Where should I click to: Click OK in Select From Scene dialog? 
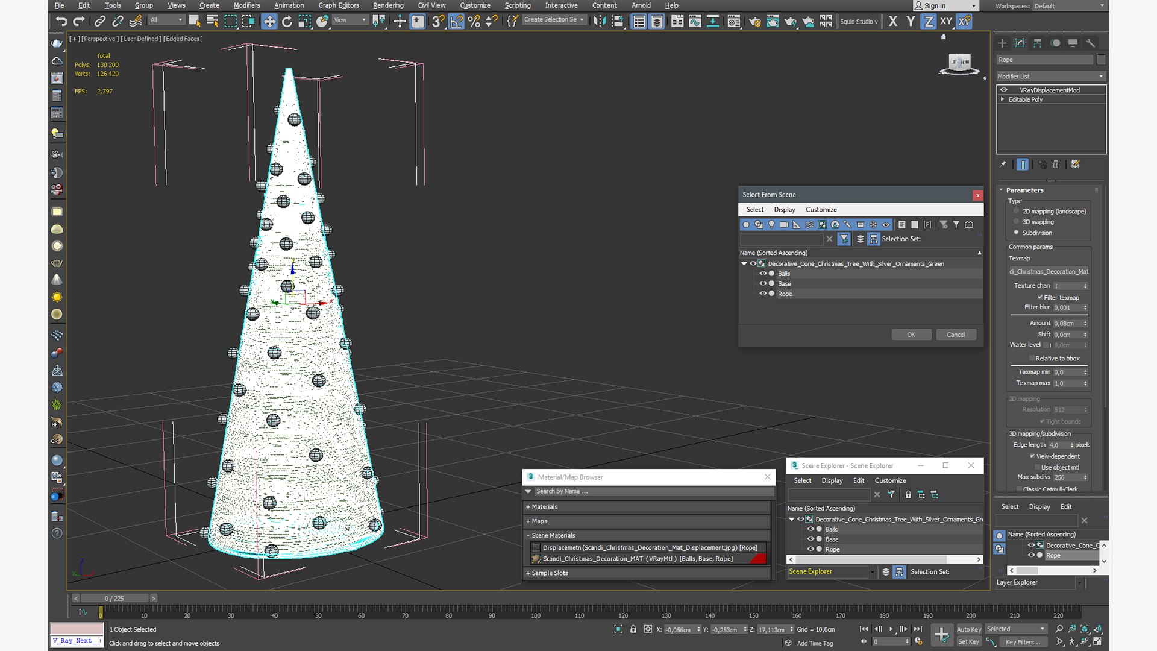[x=911, y=335]
